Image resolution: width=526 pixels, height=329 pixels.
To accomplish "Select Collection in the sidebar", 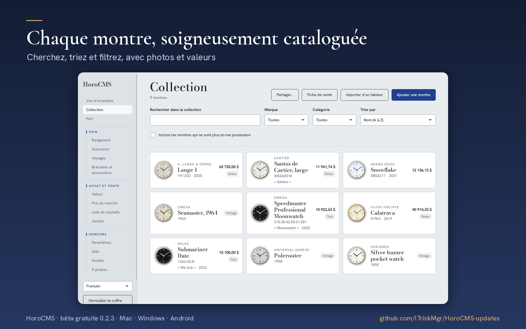I will 108,110.
